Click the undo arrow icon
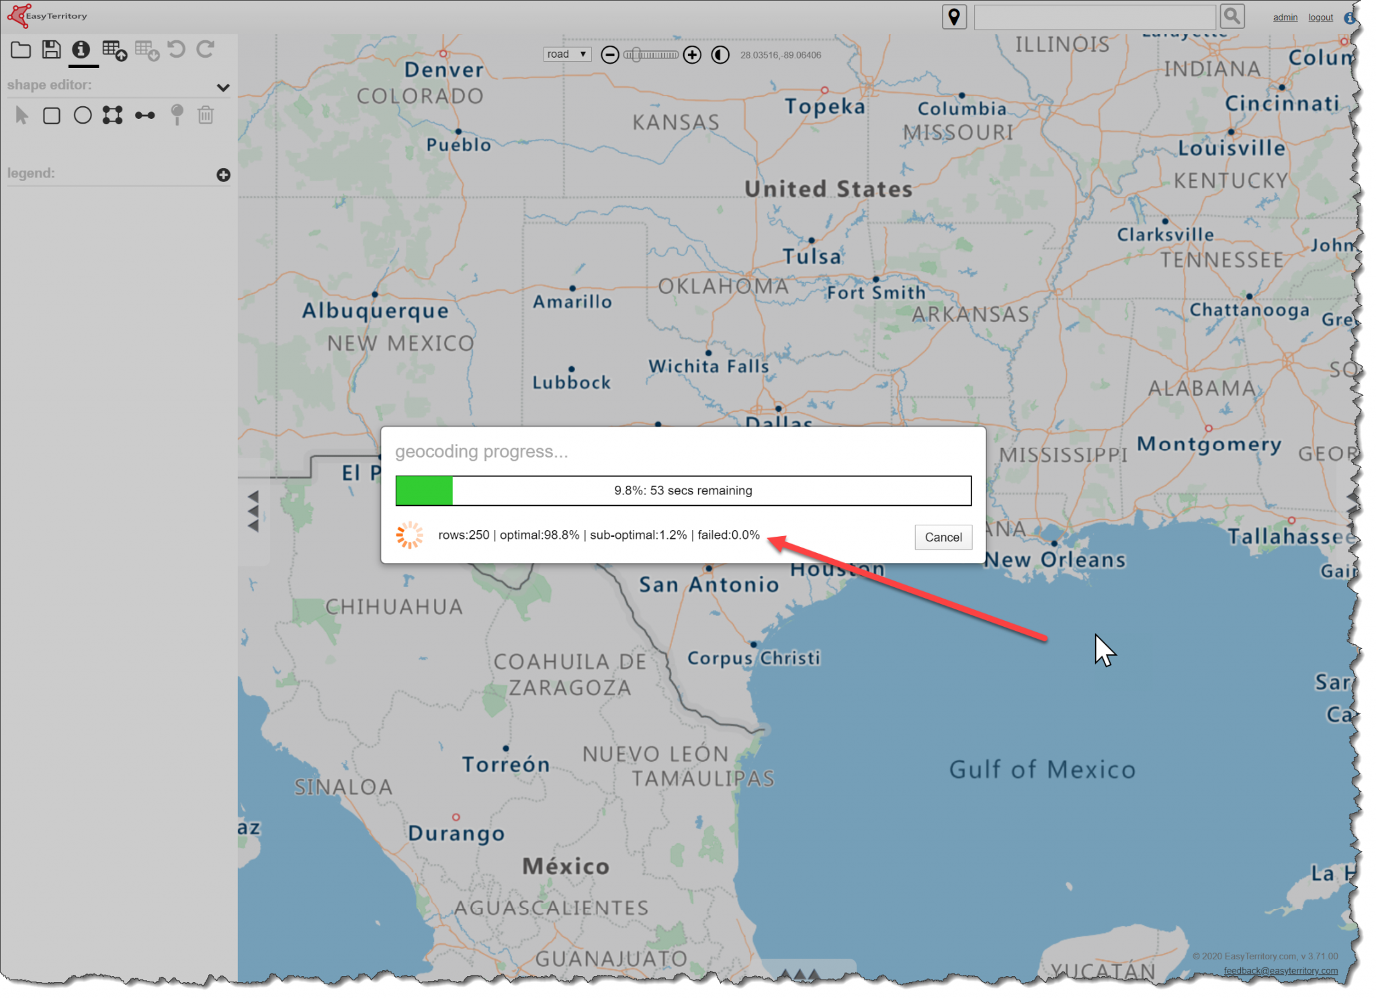The image size is (1376, 999). (176, 49)
